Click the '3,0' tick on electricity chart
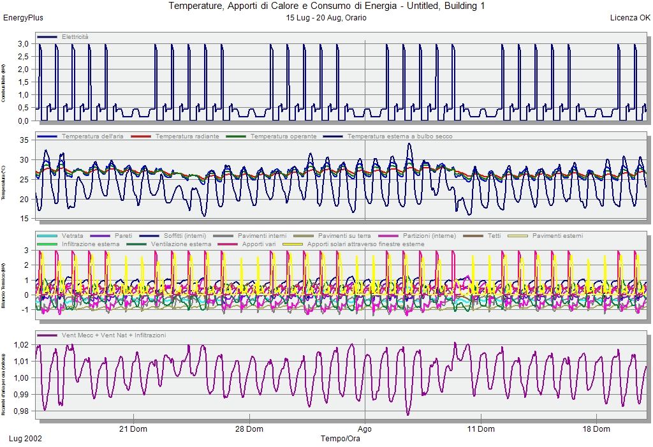The width and height of the screenshot is (653, 447). pos(23,44)
